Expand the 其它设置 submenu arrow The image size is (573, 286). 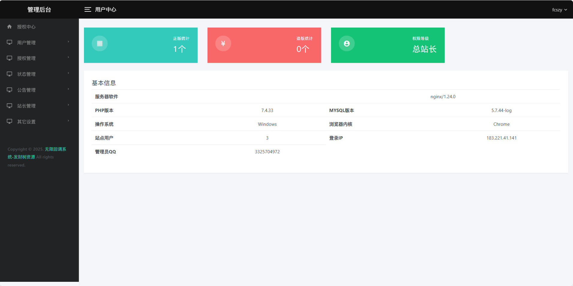(x=68, y=121)
